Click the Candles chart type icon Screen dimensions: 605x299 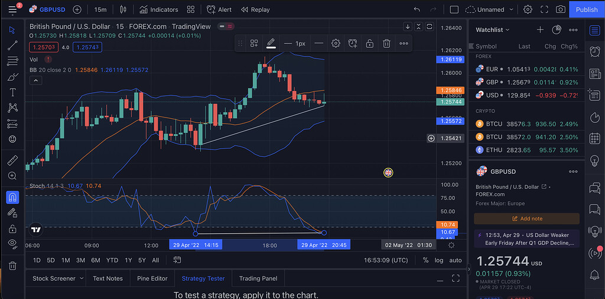coord(123,9)
